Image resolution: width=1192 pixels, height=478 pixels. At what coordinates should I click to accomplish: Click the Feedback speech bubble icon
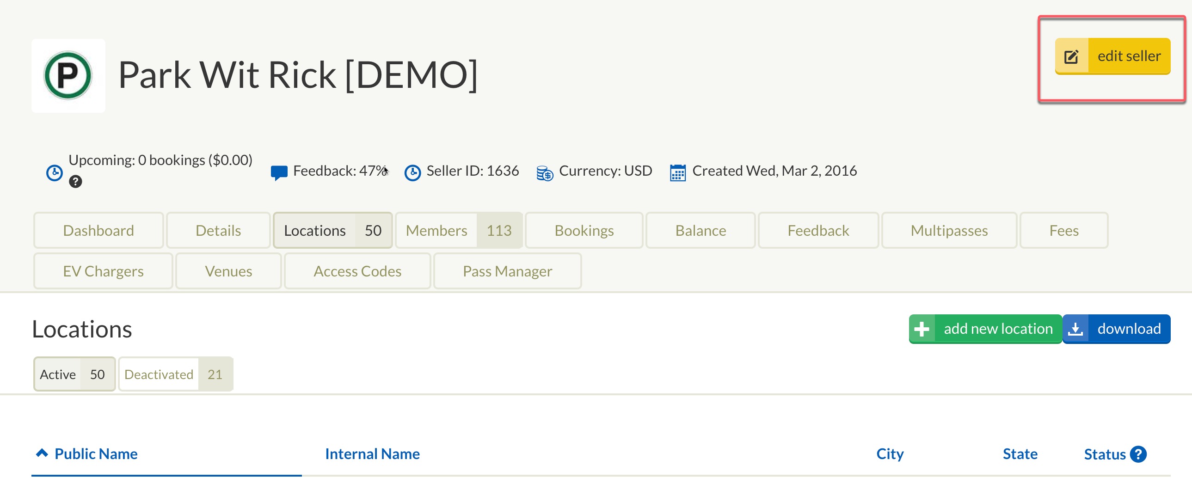point(278,172)
